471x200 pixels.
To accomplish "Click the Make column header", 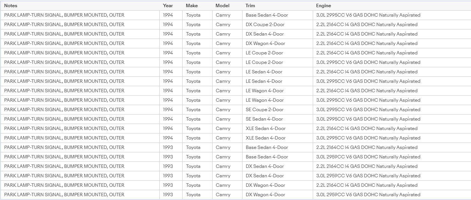I will tap(197, 6).
